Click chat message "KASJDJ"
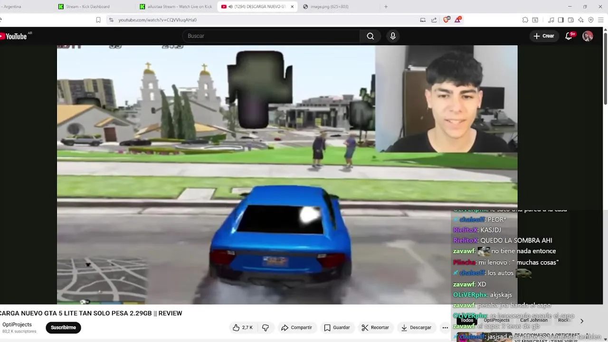The image size is (608, 342). [491, 230]
